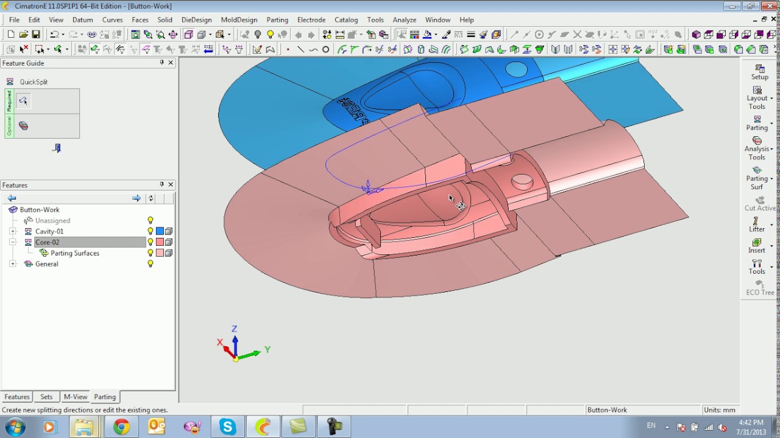This screenshot has width=780, height=438.
Task: Click the Zoom All magnifier icon
Action: click(135, 35)
